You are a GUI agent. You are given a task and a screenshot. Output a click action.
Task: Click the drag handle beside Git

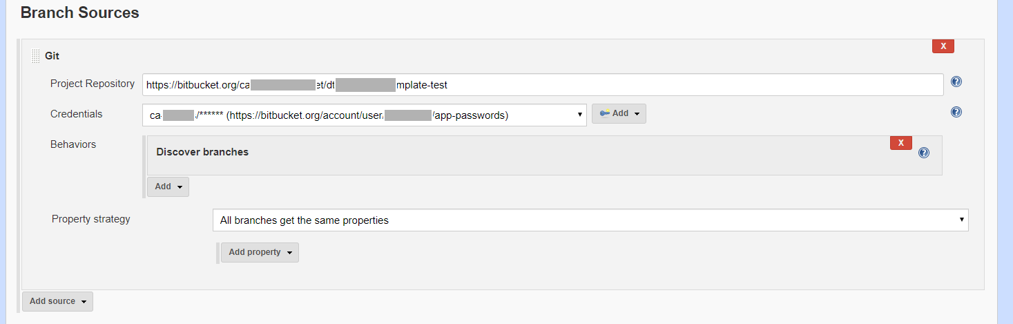click(x=36, y=56)
